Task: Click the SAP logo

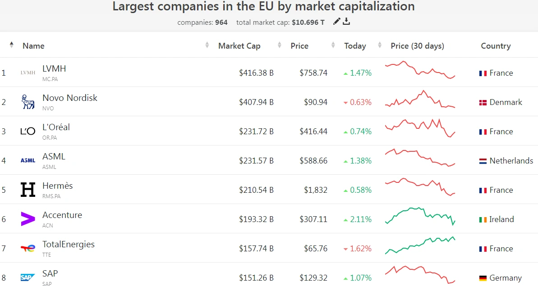Action: click(28, 277)
